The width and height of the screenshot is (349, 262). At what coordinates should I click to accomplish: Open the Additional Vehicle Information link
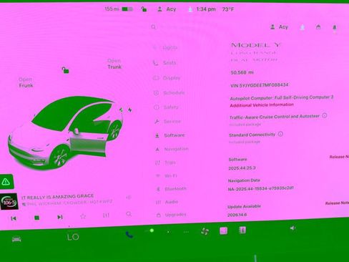tap(262, 105)
